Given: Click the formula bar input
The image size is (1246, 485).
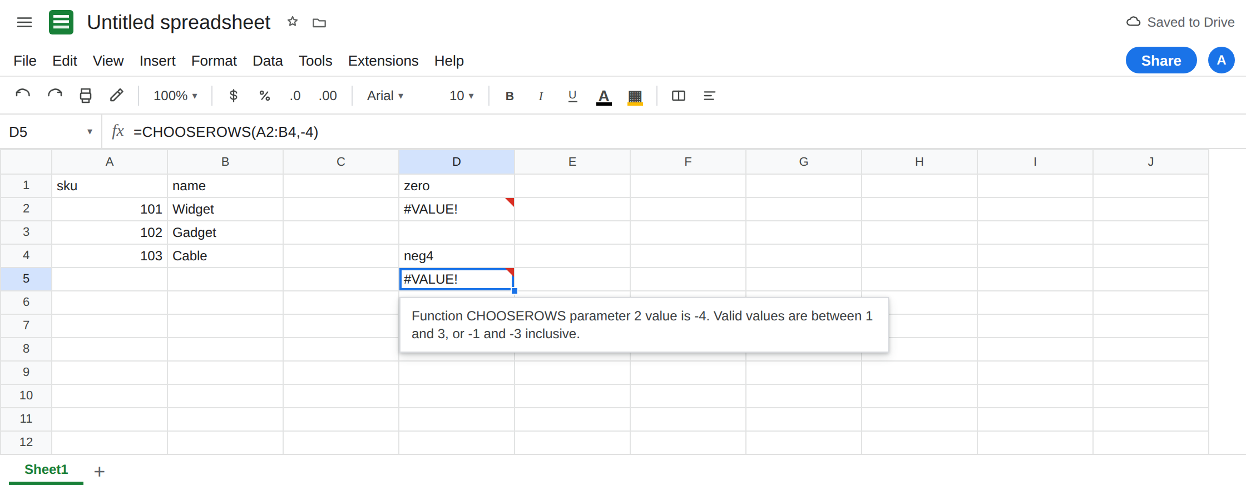Looking at the screenshot, I should tap(688, 132).
